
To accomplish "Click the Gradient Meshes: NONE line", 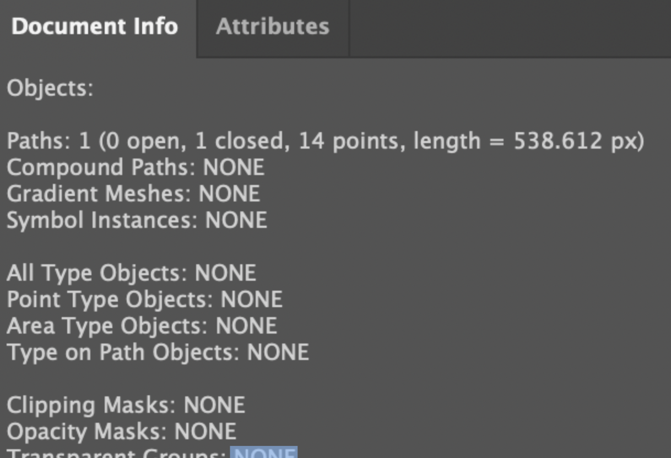I will coord(133,194).
